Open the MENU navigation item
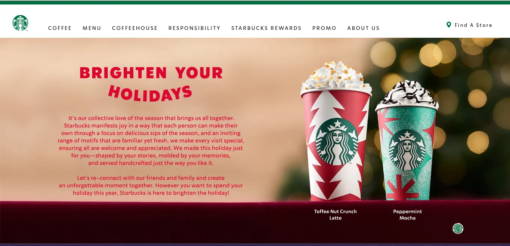 [92, 28]
